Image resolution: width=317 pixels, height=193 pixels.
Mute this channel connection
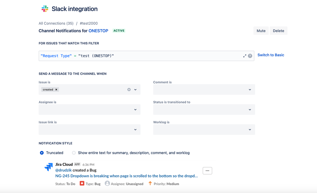tap(261, 31)
